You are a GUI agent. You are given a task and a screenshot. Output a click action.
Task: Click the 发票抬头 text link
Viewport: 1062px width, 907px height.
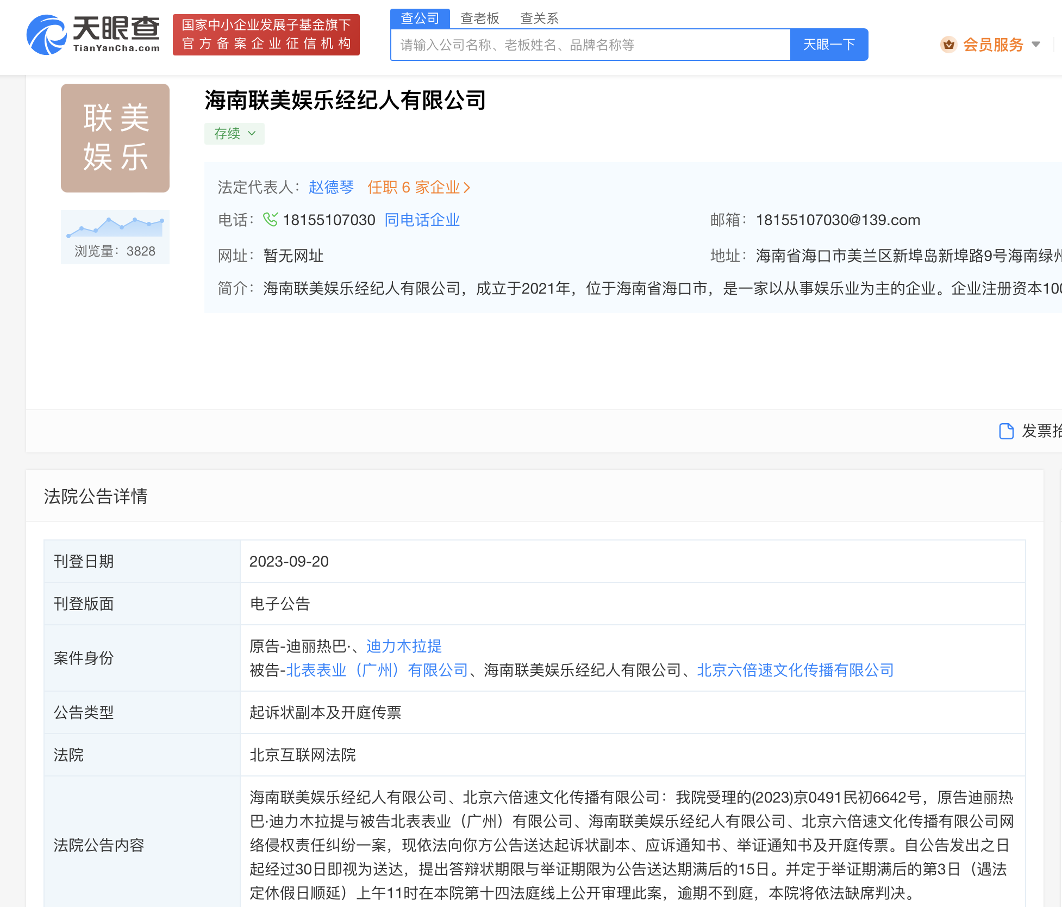click(1041, 431)
